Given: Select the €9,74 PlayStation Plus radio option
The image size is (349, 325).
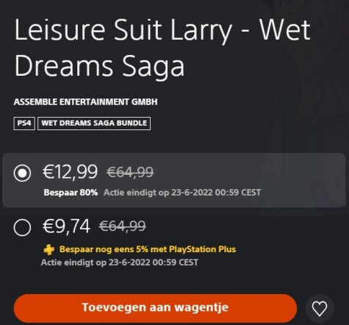Looking at the screenshot, I should [22, 227].
